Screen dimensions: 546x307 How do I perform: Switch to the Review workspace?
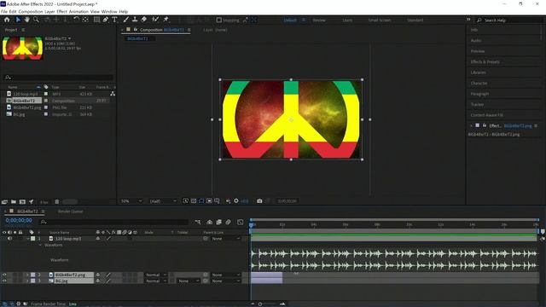(x=319, y=20)
